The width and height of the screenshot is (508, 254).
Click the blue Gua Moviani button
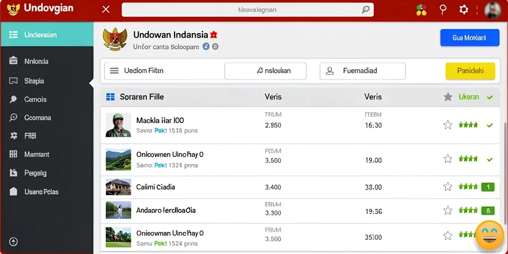469,38
